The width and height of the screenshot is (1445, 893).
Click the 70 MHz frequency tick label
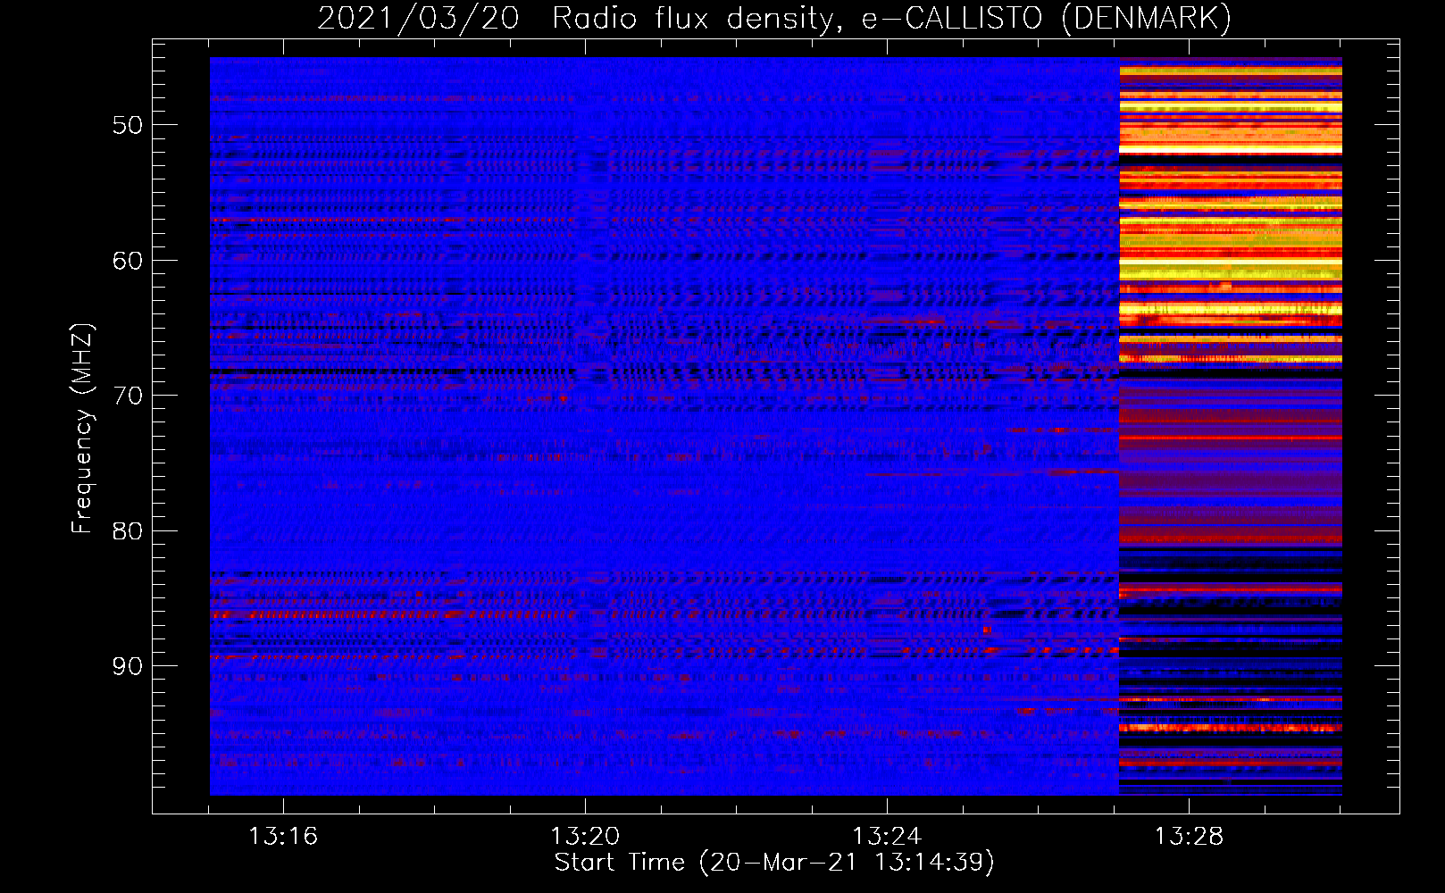[128, 396]
